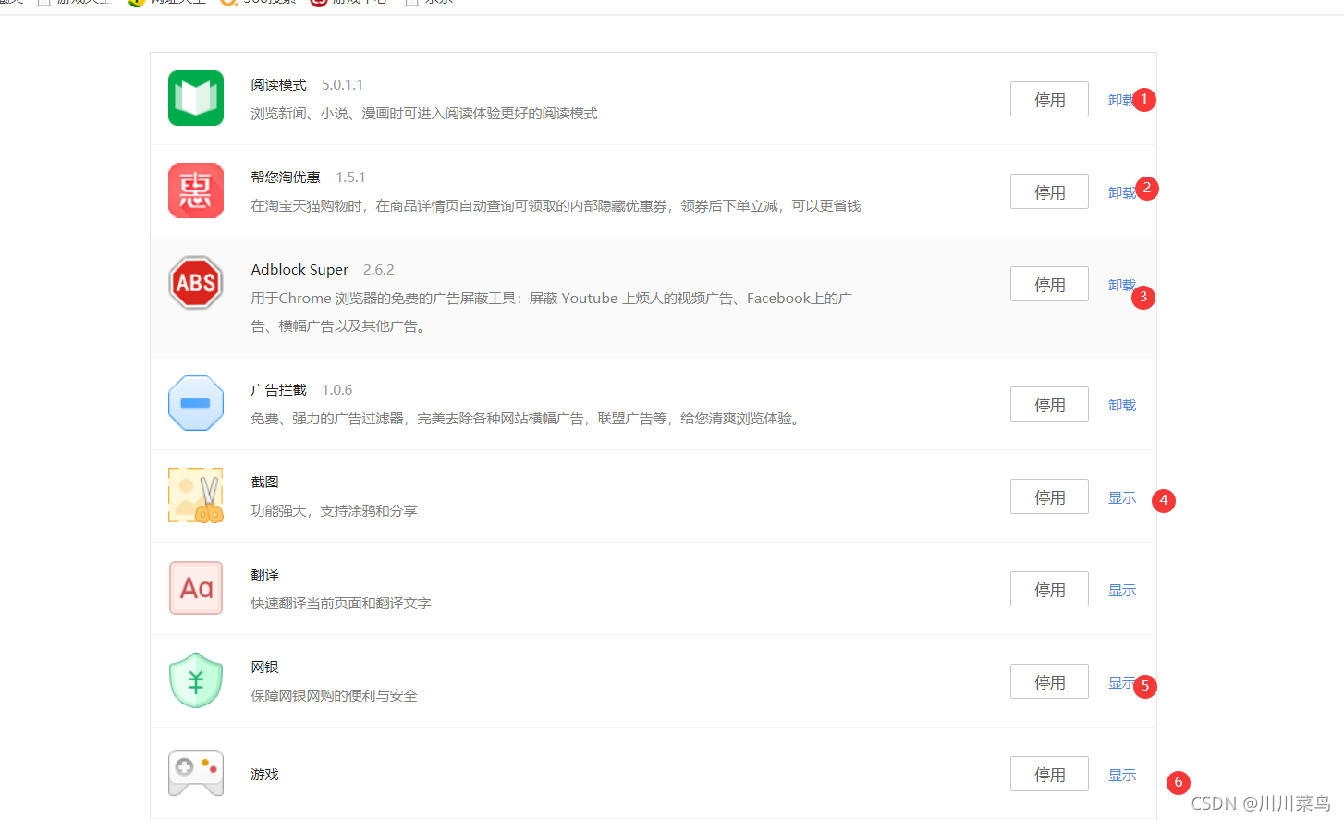Select the 截图 extension name
The image size is (1344, 820).
pyautogui.click(x=264, y=482)
